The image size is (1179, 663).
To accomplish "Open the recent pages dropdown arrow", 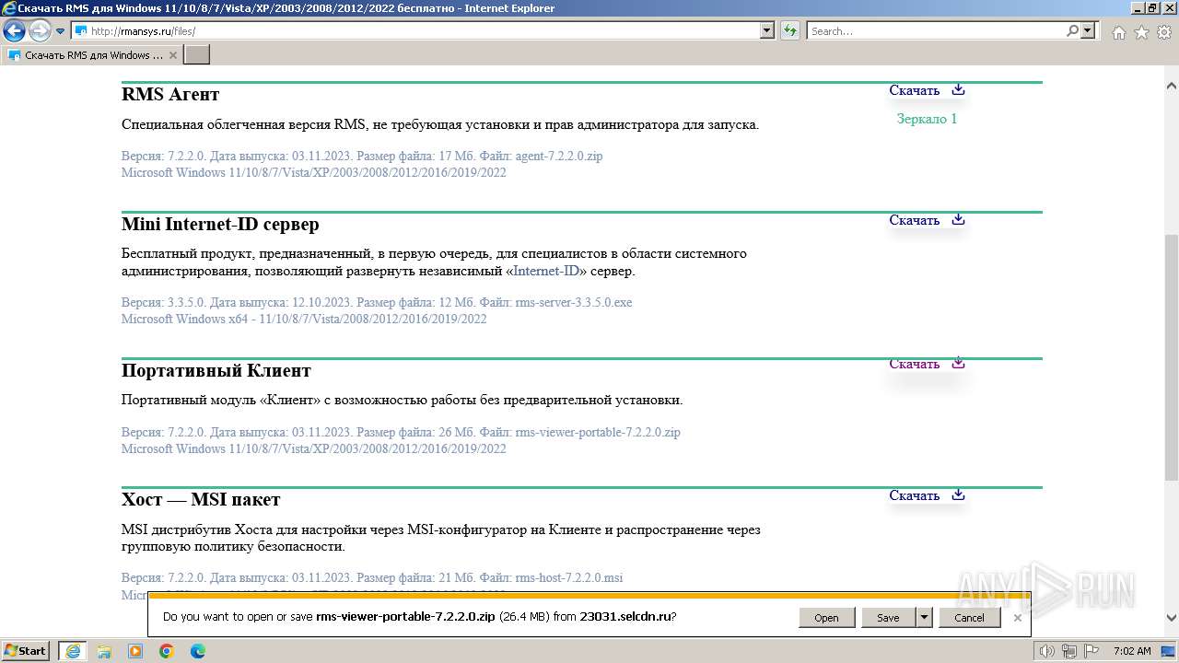I will (61, 31).
